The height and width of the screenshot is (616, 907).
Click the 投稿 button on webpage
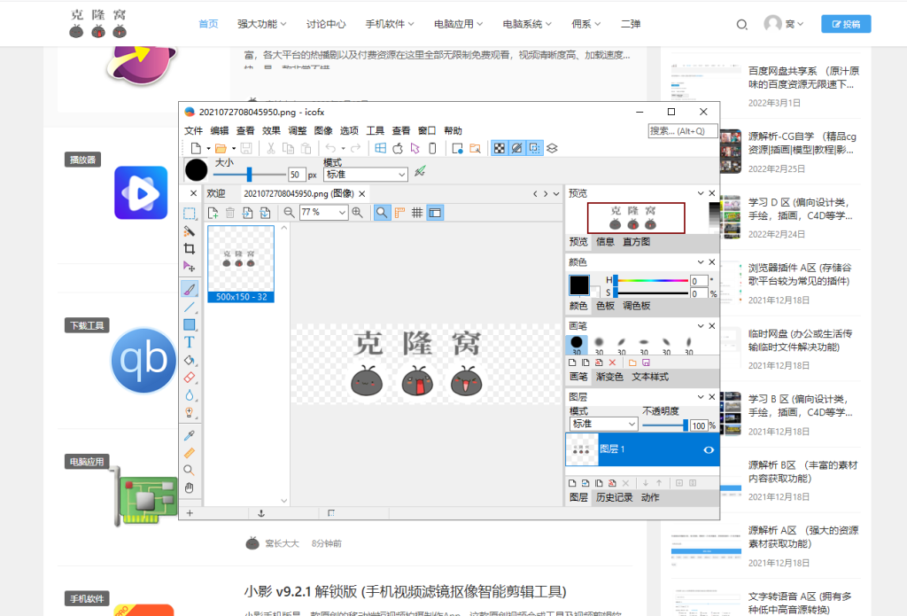point(846,24)
